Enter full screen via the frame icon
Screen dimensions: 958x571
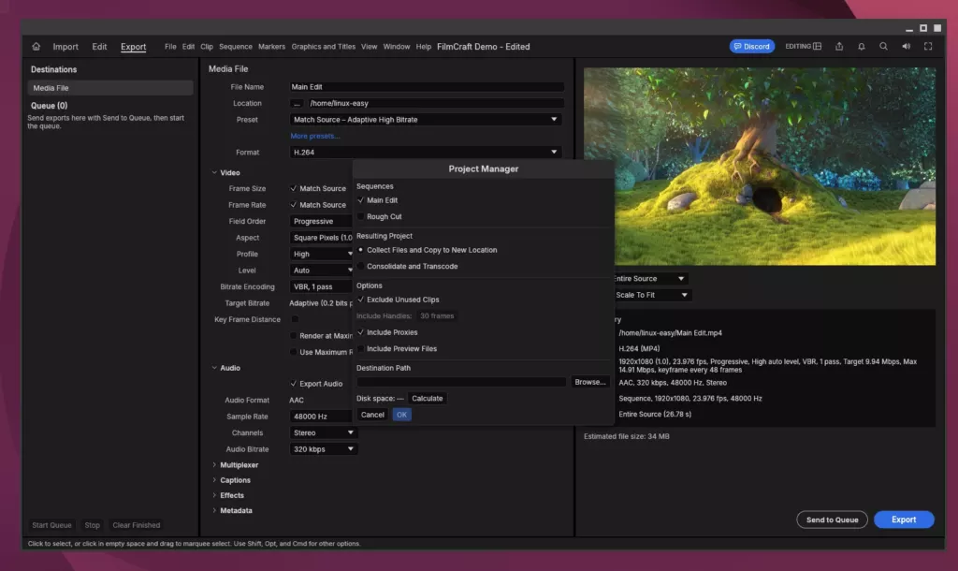click(x=927, y=47)
